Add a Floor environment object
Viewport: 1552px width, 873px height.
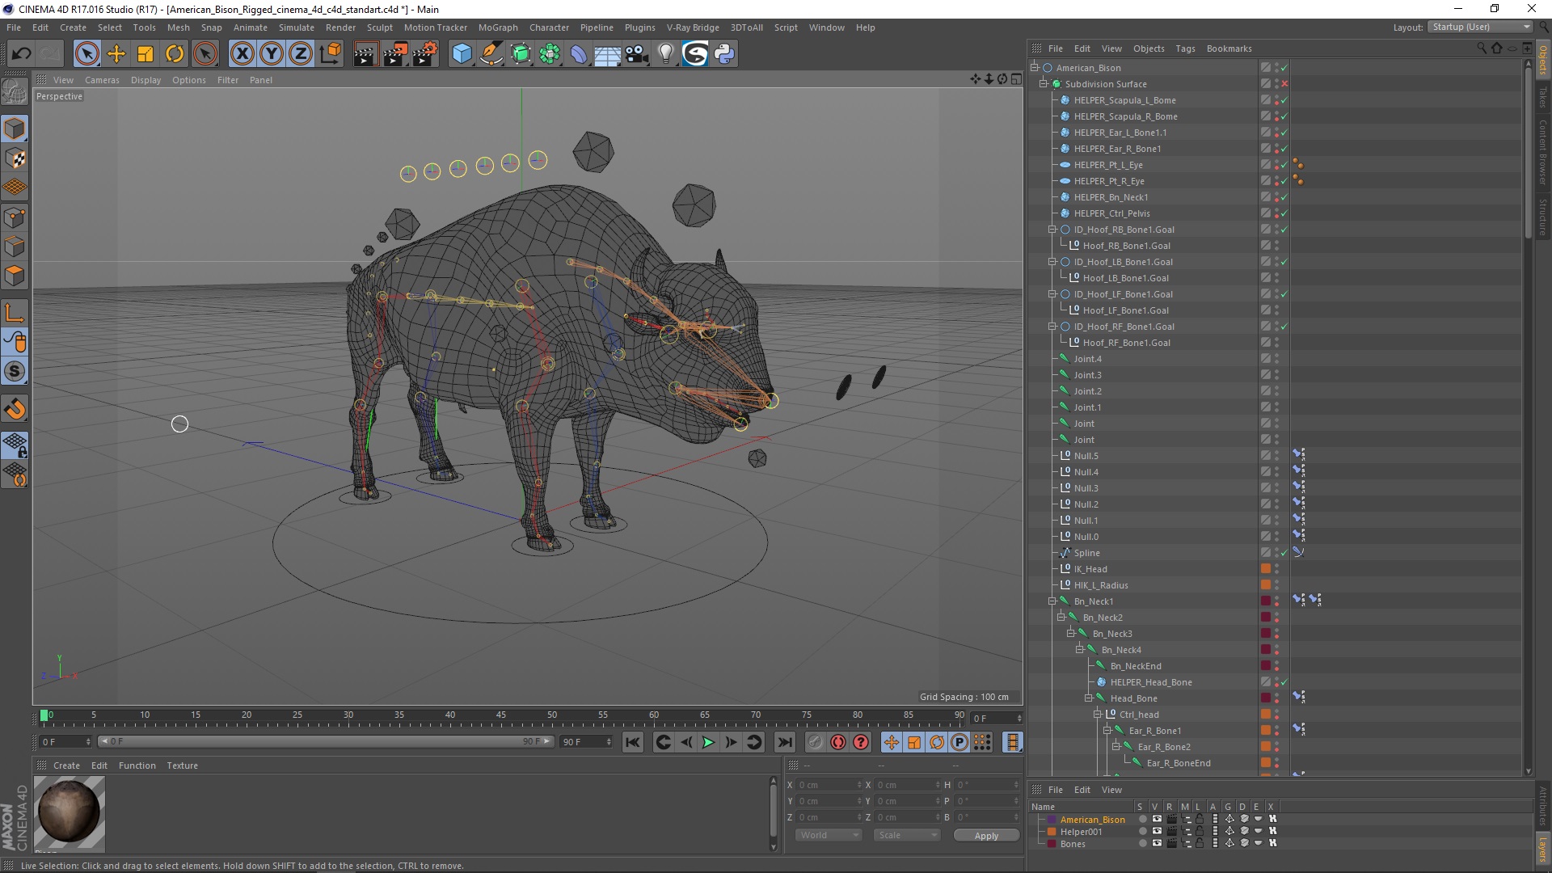click(x=608, y=54)
